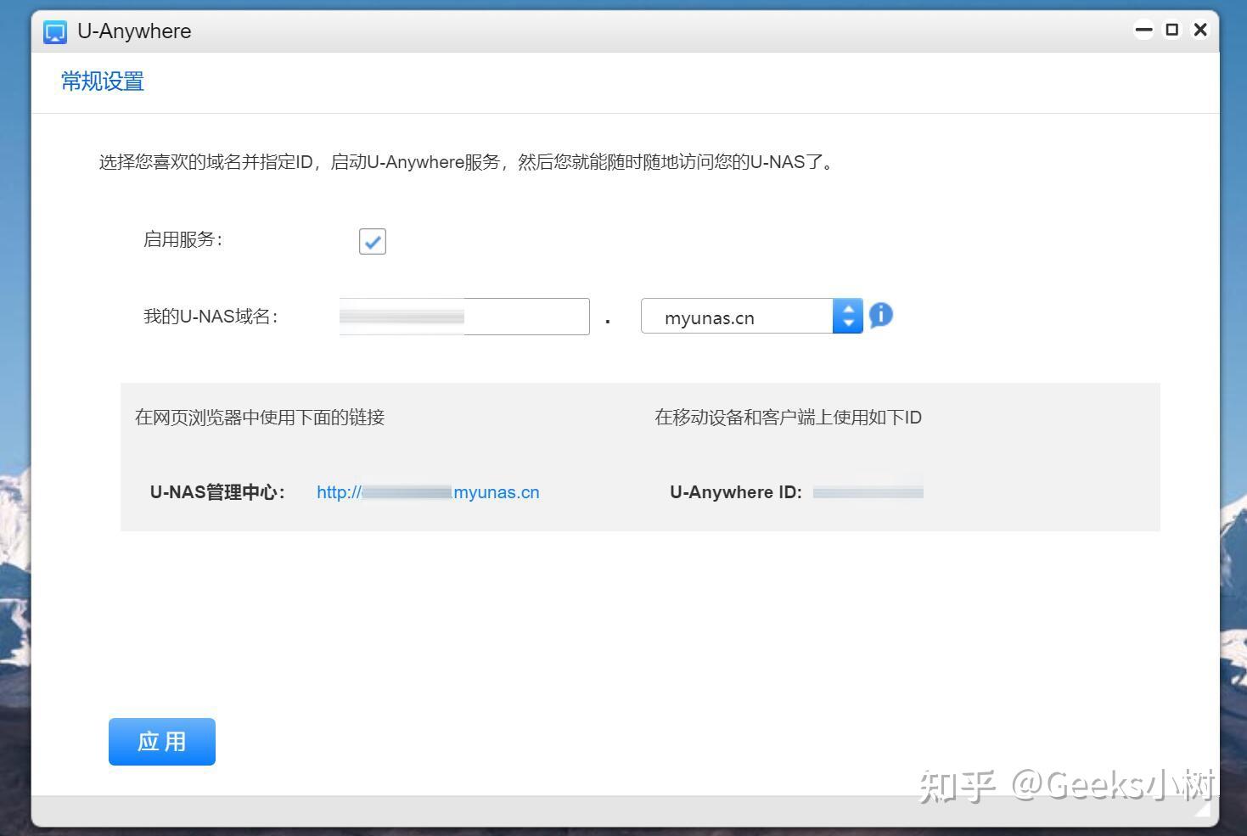Open the myunas.cn domain dropdown

click(752, 317)
